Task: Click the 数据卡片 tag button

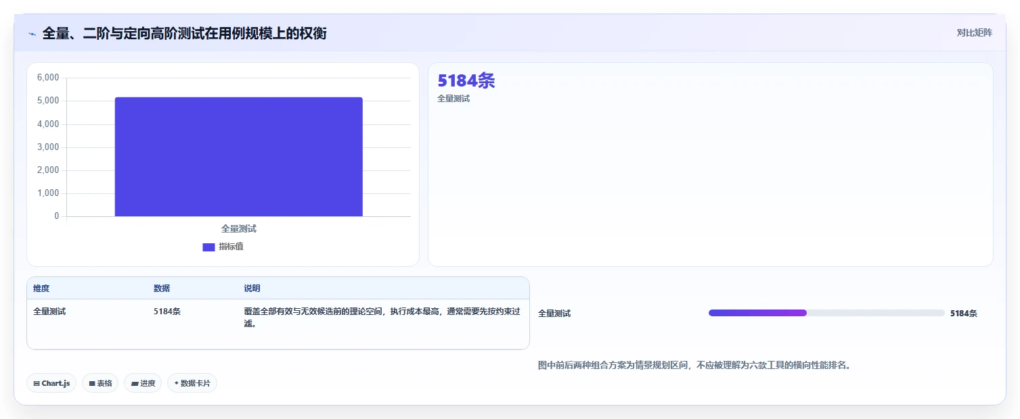Action: tap(192, 383)
